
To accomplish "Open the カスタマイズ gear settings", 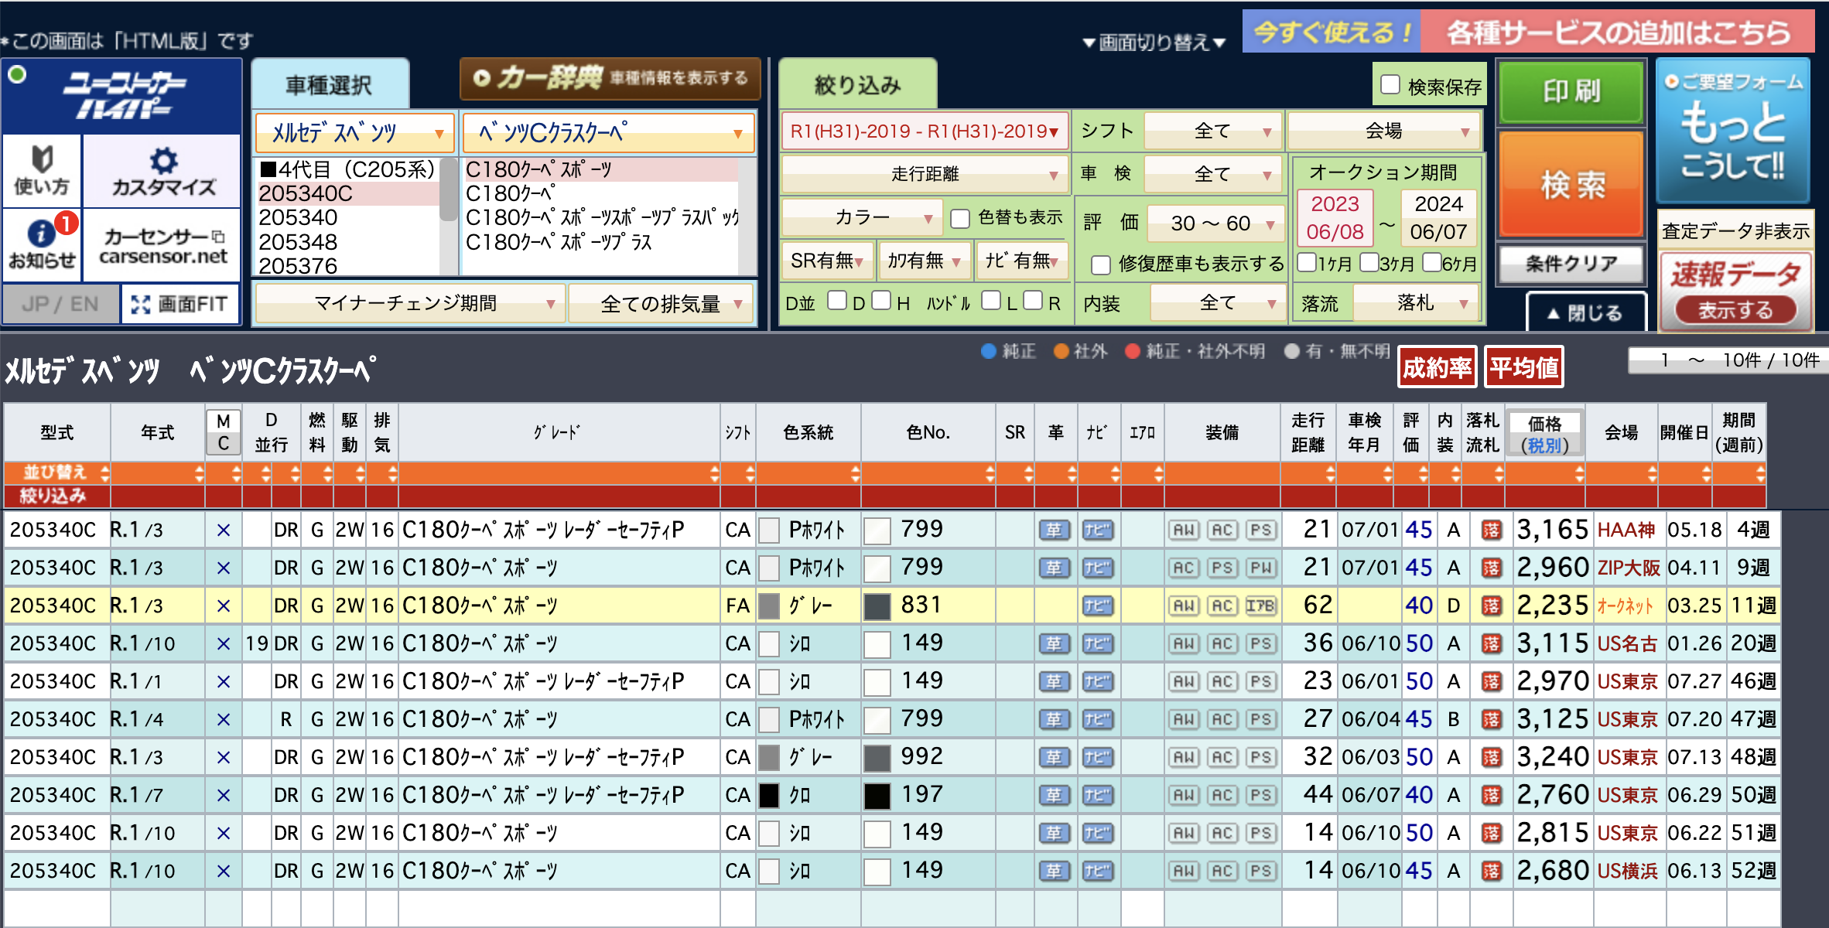I will click(162, 170).
